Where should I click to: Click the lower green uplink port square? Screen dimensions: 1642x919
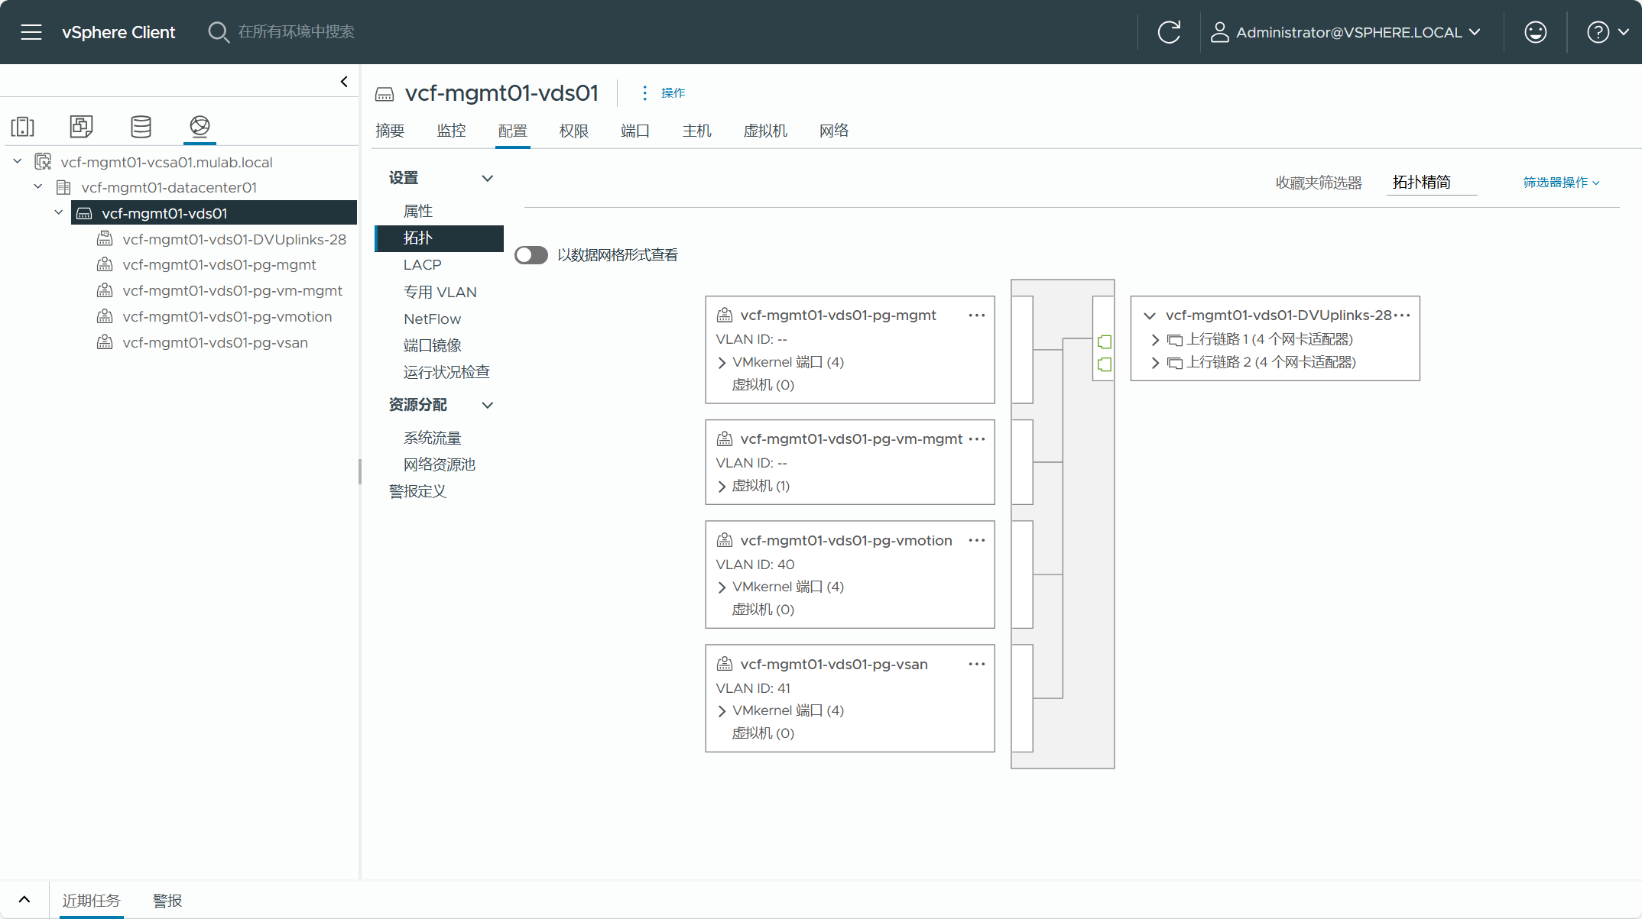coord(1105,364)
